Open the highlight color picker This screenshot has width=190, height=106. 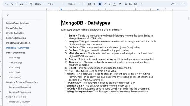click(120, 4)
